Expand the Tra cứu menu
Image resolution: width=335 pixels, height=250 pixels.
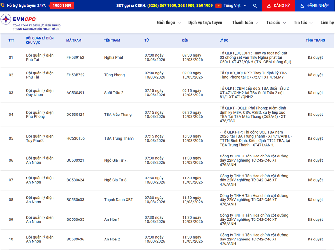click(x=276, y=23)
